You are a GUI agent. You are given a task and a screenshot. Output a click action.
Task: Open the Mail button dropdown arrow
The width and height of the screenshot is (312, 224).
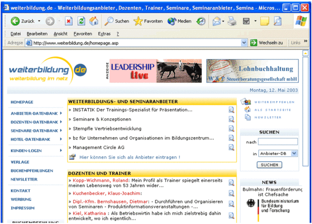coord(223,21)
